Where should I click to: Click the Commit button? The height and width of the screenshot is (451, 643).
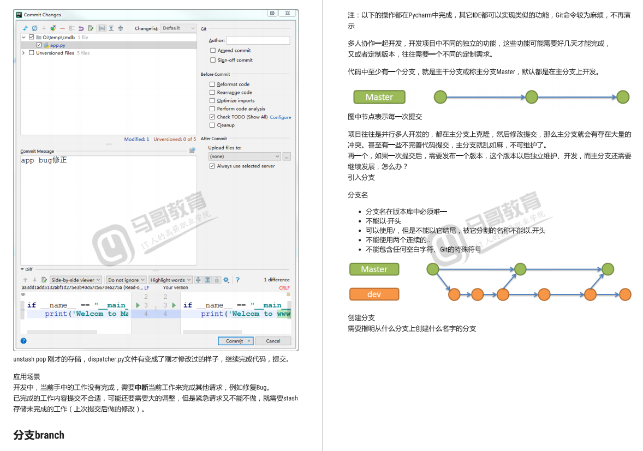point(233,341)
